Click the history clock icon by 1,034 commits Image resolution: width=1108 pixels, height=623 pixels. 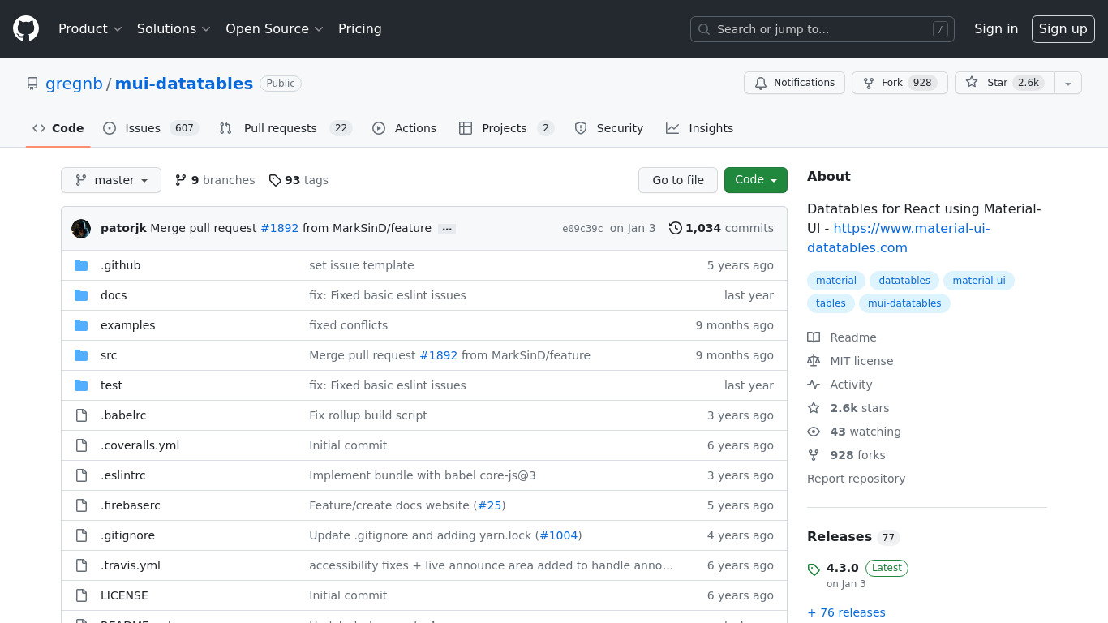tap(675, 228)
